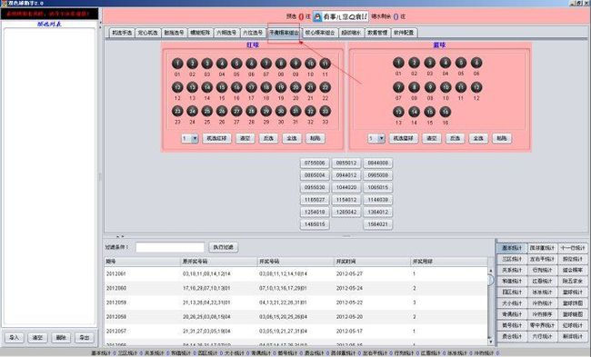
Task: Click 全选 under blue balls
Action: (478, 139)
